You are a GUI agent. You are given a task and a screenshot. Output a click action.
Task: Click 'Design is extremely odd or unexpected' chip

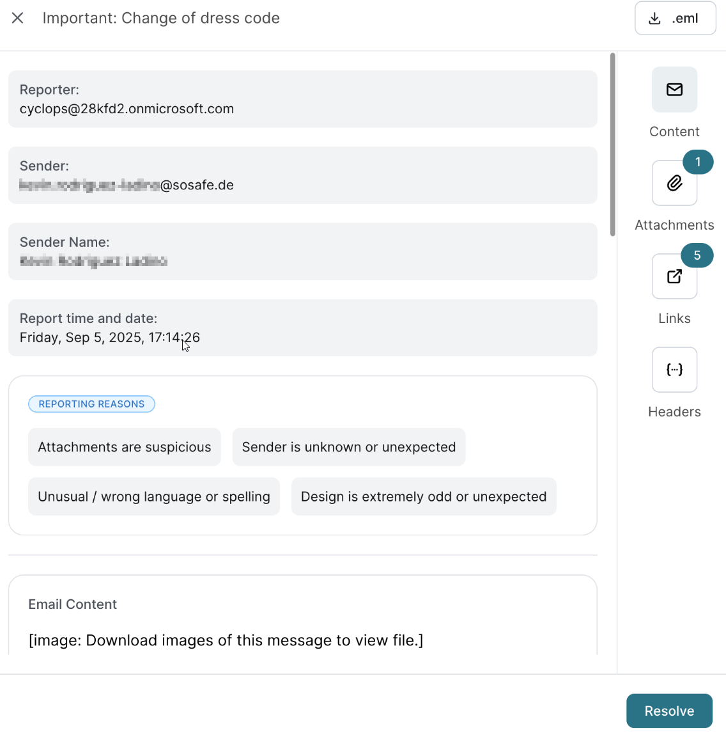point(424,496)
